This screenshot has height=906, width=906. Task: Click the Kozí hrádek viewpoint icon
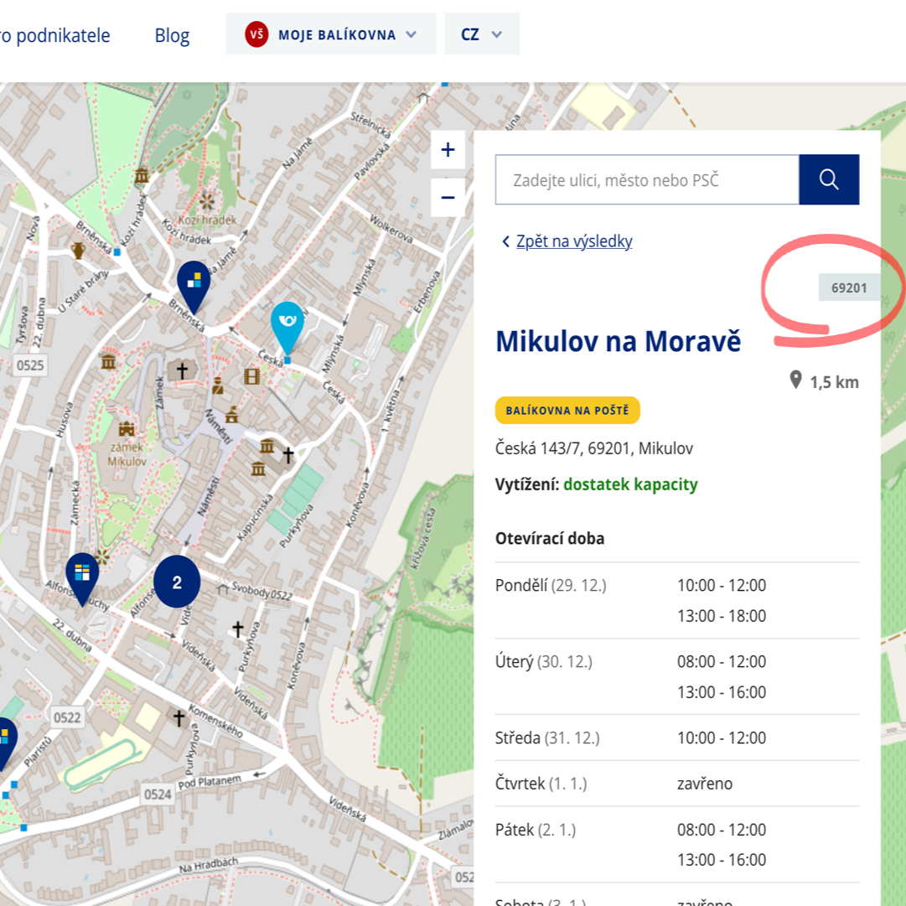click(206, 201)
